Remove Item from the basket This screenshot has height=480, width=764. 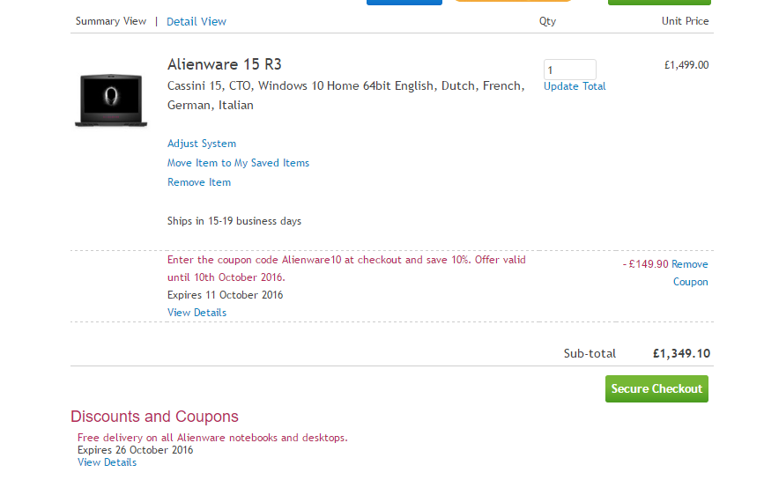pyautogui.click(x=199, y=182)
